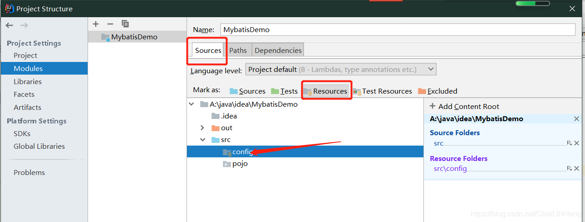Open the Language level dropdown
Image resolution: width=585 pixels, height=222 pixels.
[341, 70]
